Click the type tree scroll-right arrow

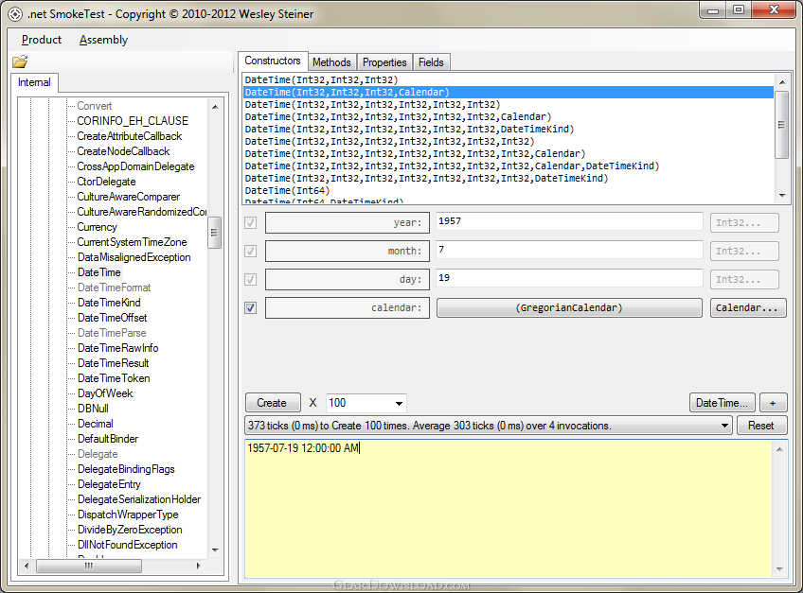[x=199, y=566]
